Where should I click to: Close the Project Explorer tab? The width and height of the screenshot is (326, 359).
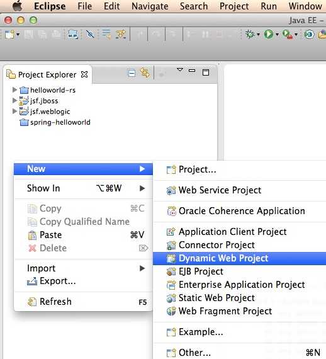point(84,74)
